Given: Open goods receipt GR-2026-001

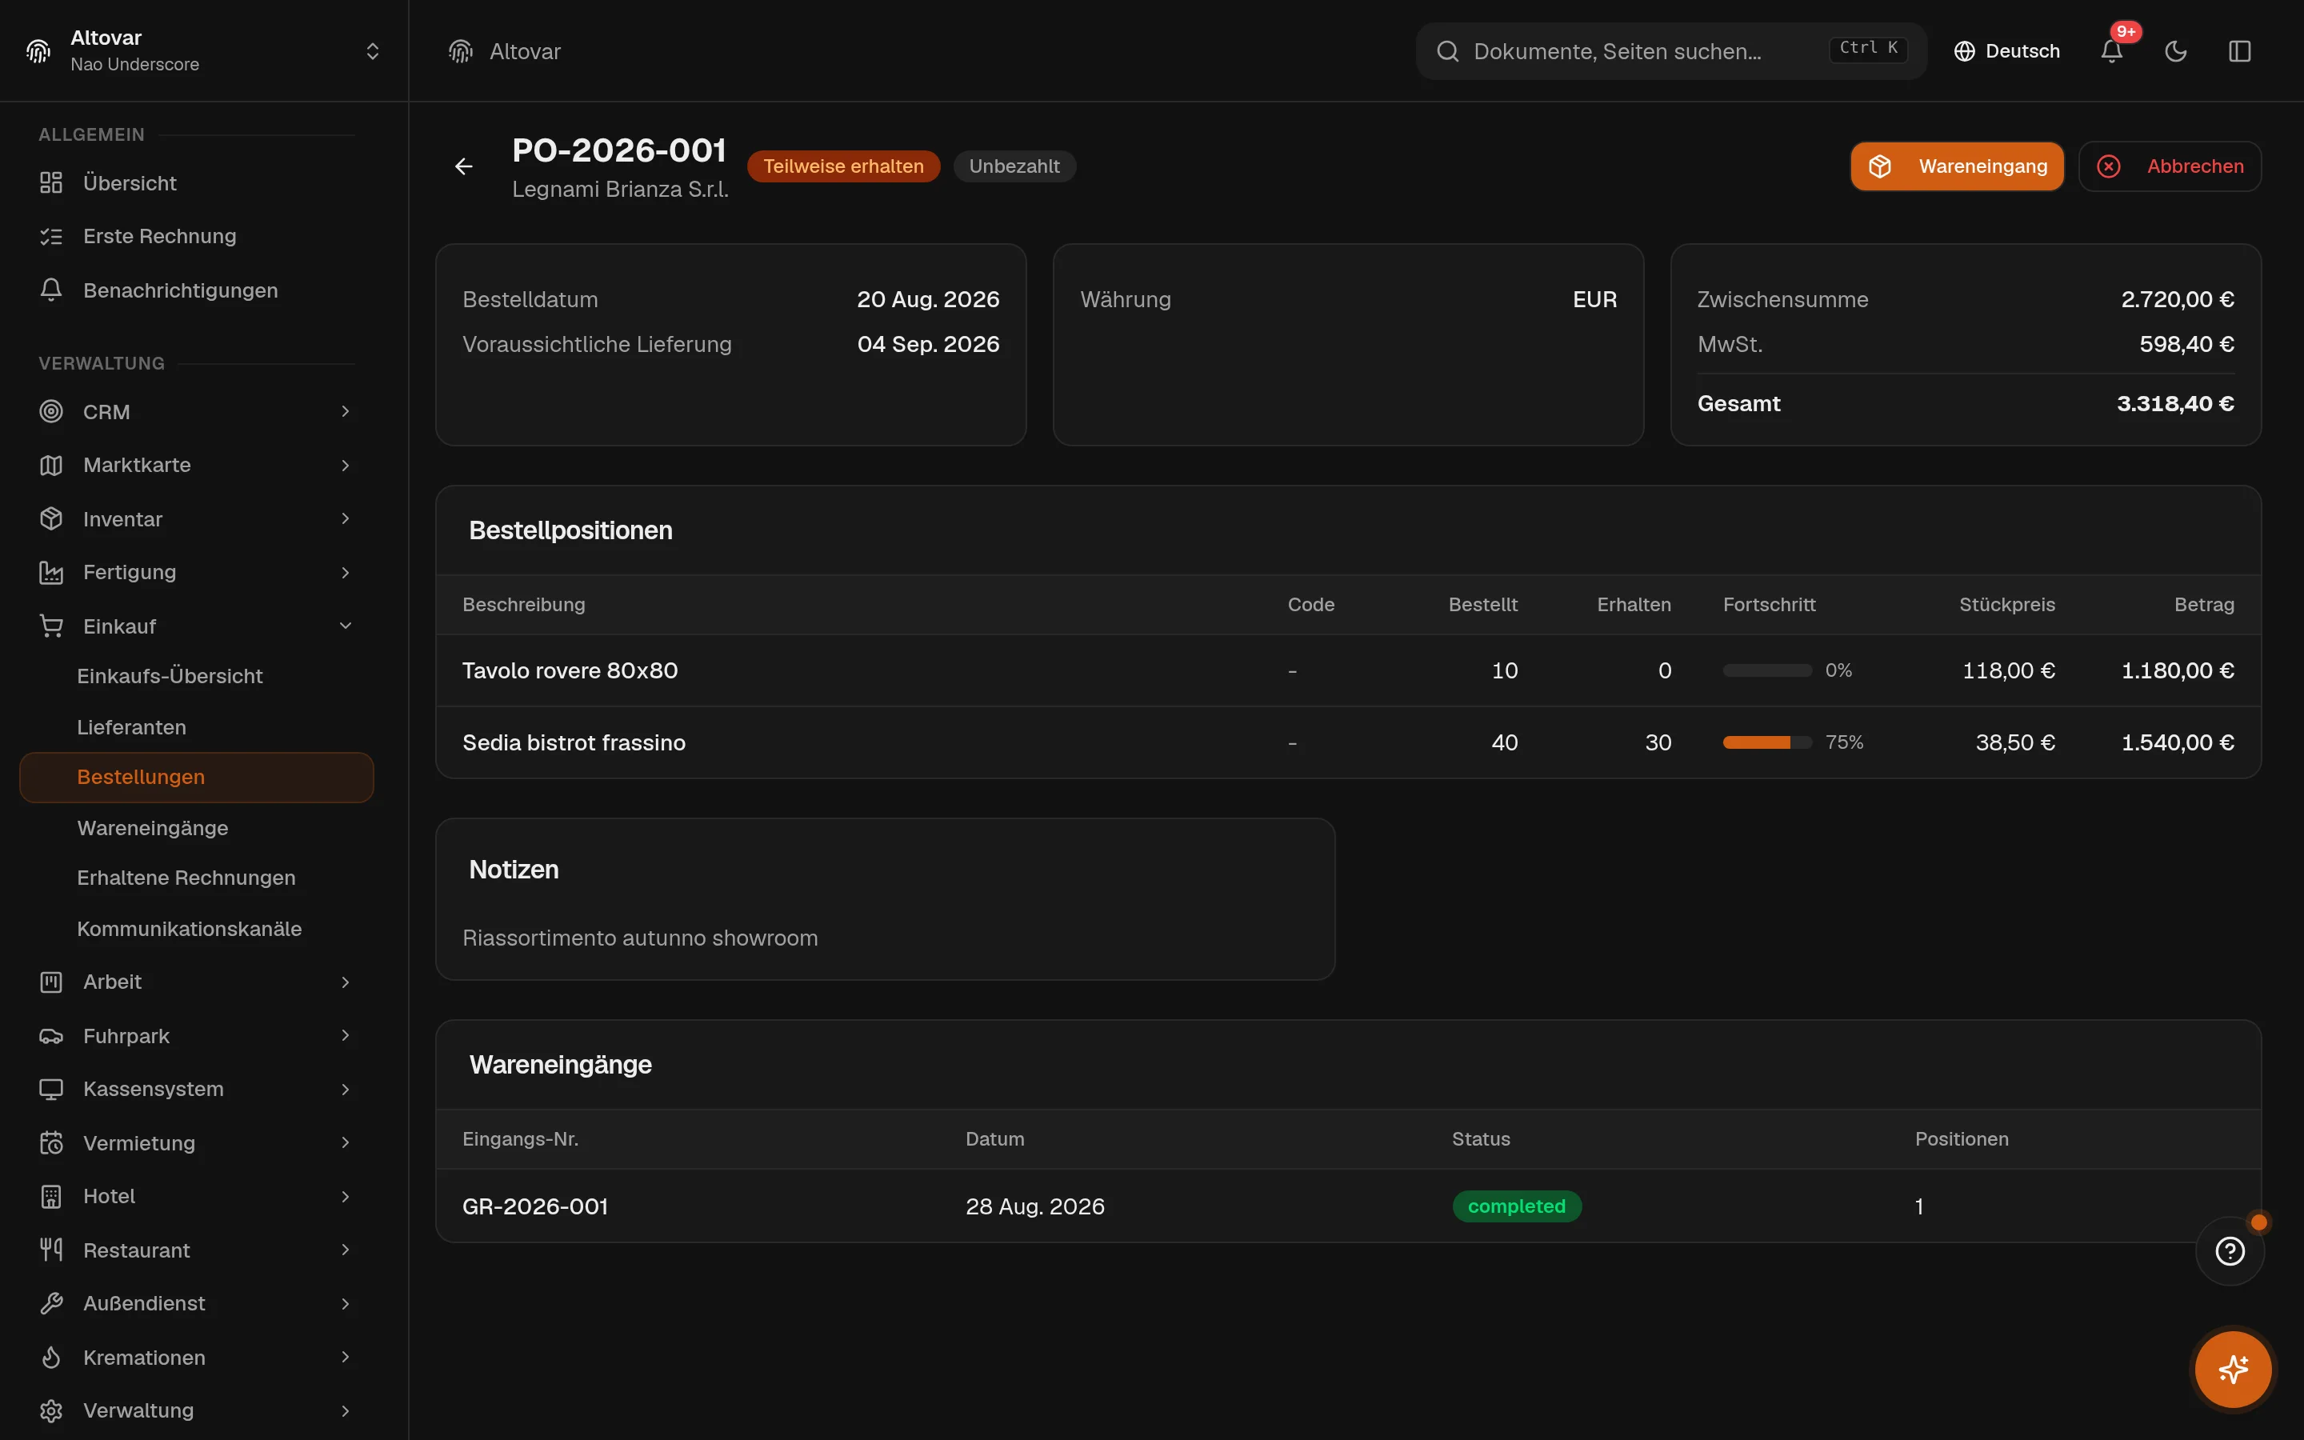Looking at the screenshot, I should tap(535, 1206).
